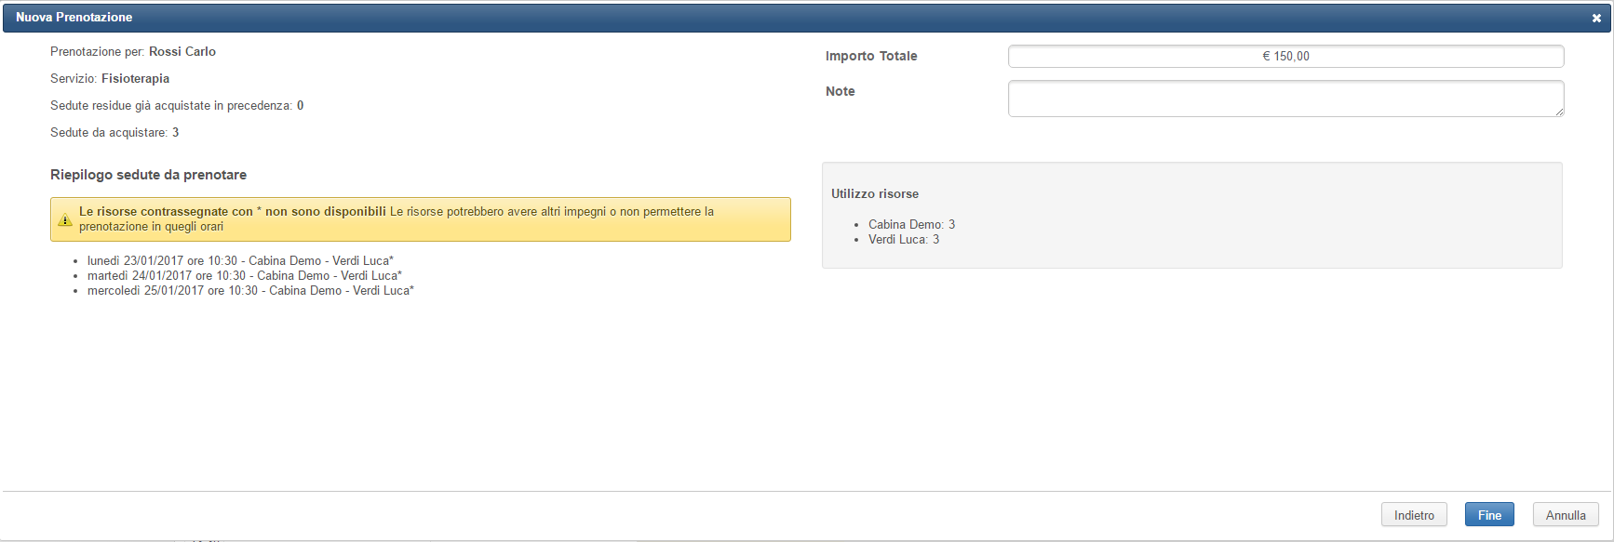Click inside the Note text area
This screenshot has width=1614, height=542.
coord(1285,99)
